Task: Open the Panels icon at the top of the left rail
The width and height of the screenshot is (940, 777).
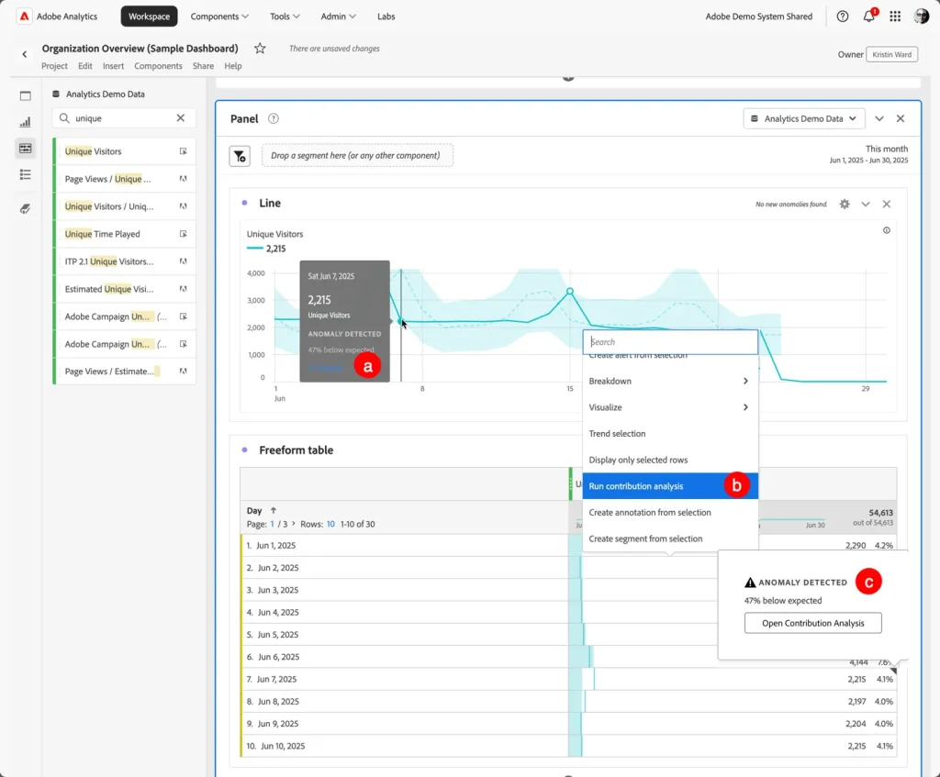Action: [x=26, y=95]
